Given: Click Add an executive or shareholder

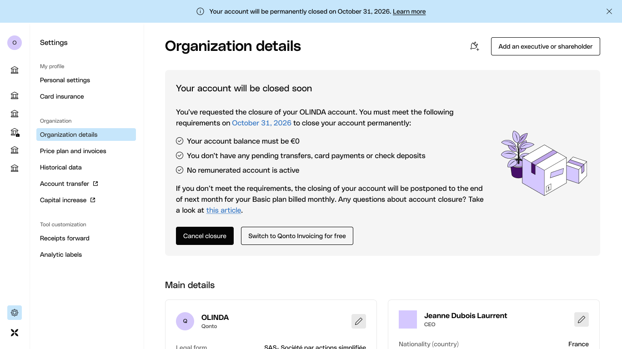Looking at the screenshot, I should click(546, 46).
